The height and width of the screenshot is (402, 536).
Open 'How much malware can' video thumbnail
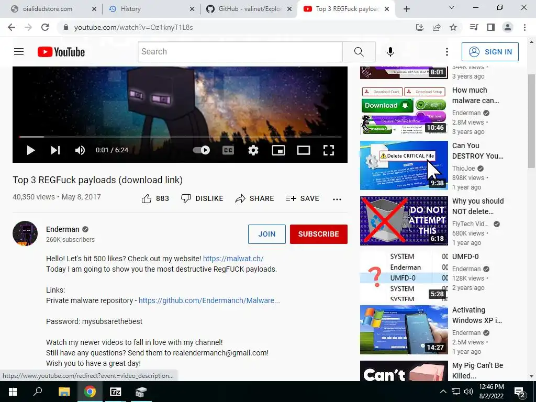click(x=404, y=110)
